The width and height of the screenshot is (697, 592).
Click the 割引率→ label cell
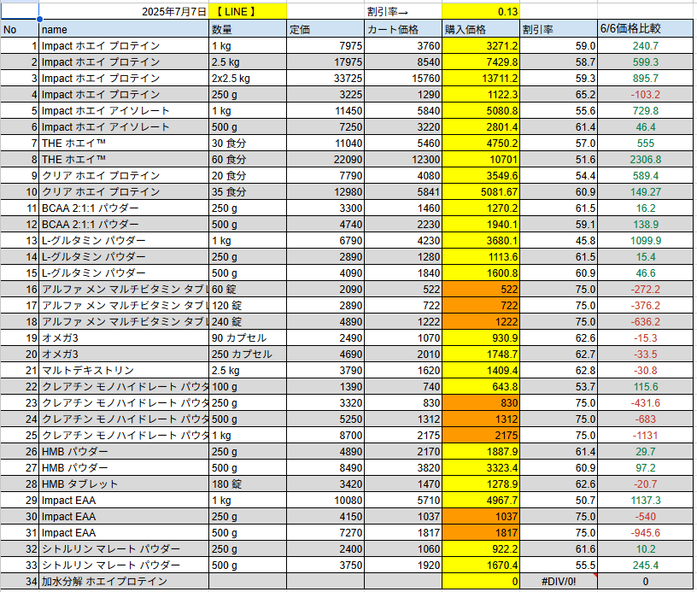[x=402, y=12]
